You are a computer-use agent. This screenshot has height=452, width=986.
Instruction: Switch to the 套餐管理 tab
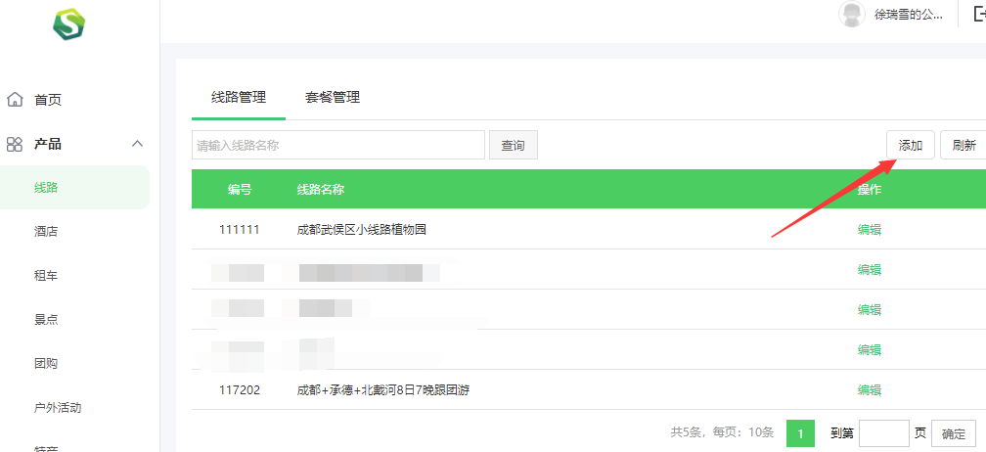[332, 97]
